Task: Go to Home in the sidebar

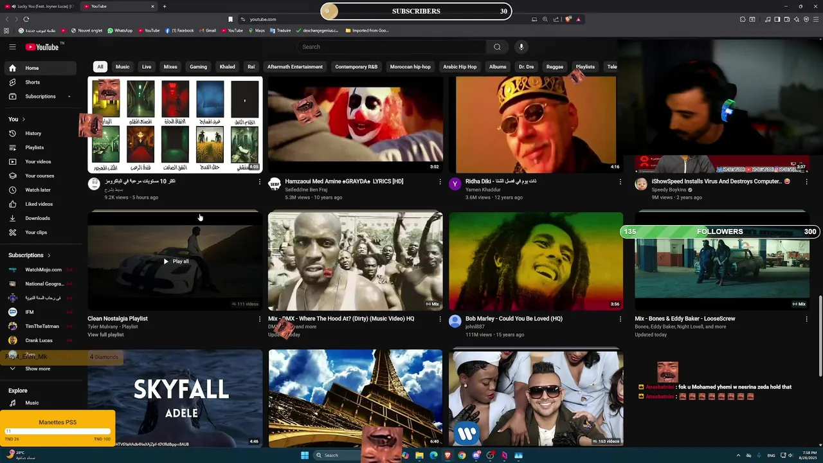Action: click(42, 68)
